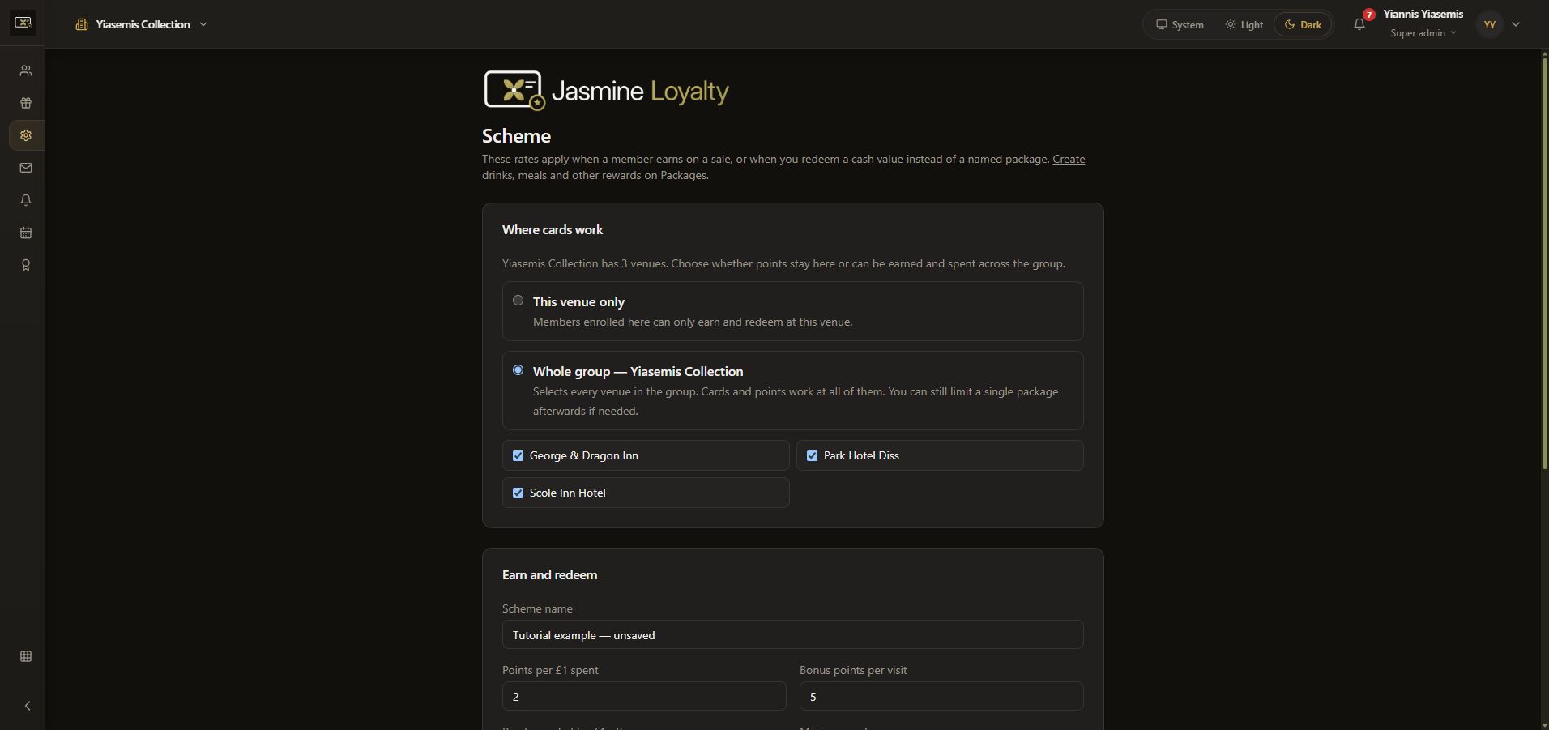Expand the user menu chevron beside avatar
The image size is (1549, 730).
point(1516,24)
